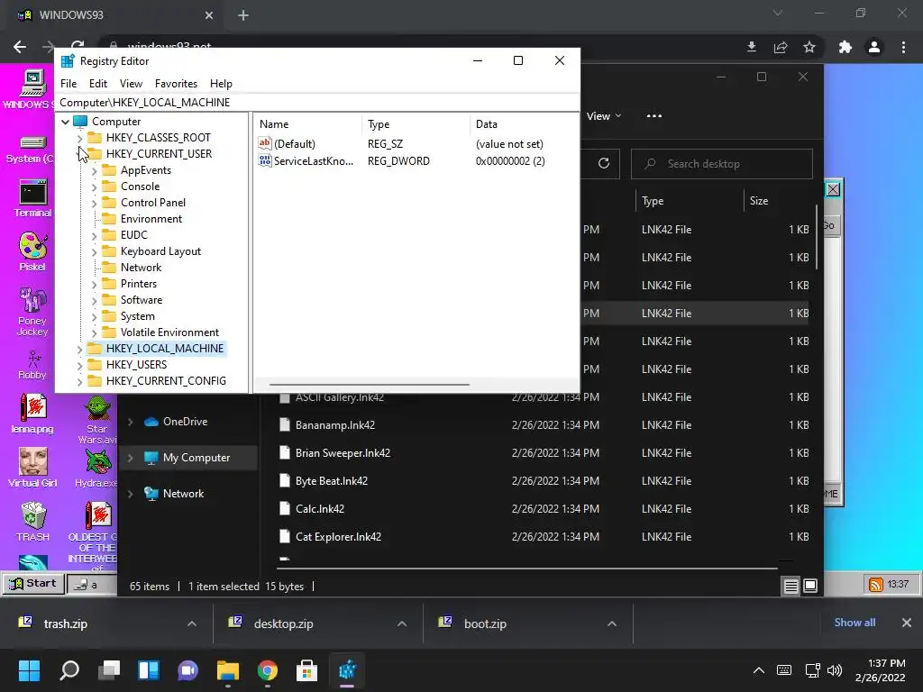Expand HKEY_CURRENT_CONFIG key
This screenshot has width=923, height=692.
(80, 381)
